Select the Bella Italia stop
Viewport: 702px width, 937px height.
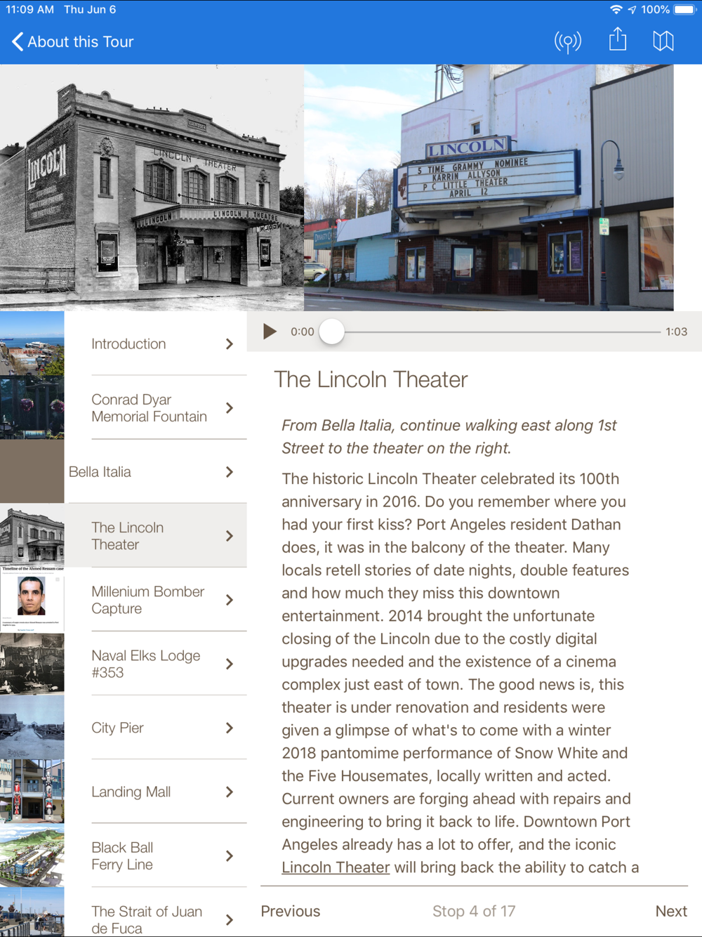click(124, 471)
